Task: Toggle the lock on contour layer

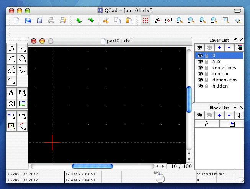Action: 206,74
